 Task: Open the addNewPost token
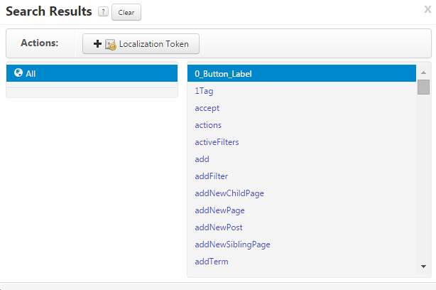219,227
